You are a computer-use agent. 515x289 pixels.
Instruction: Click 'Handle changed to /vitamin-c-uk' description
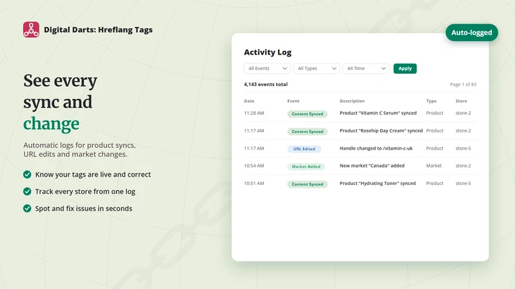(x=376, y=148)
